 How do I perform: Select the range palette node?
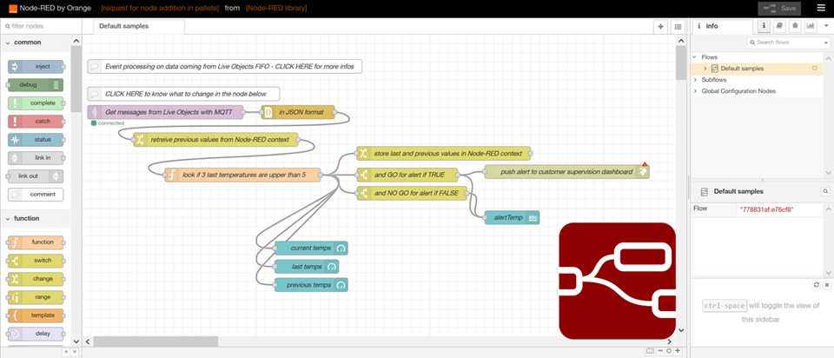(x=36, y=297)
